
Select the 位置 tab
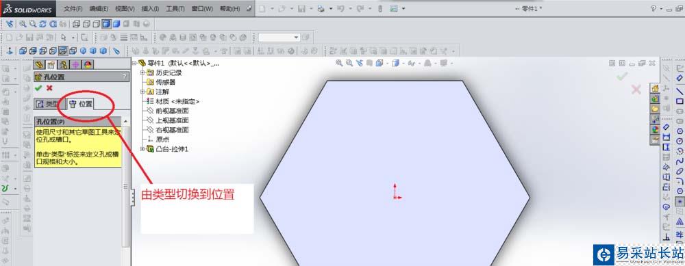click(x=82, y=104)
